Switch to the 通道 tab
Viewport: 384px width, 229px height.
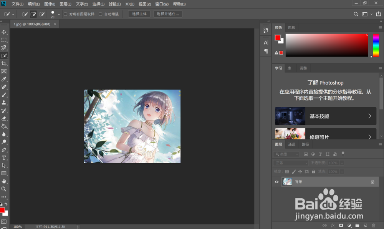(x=292, y=144)
